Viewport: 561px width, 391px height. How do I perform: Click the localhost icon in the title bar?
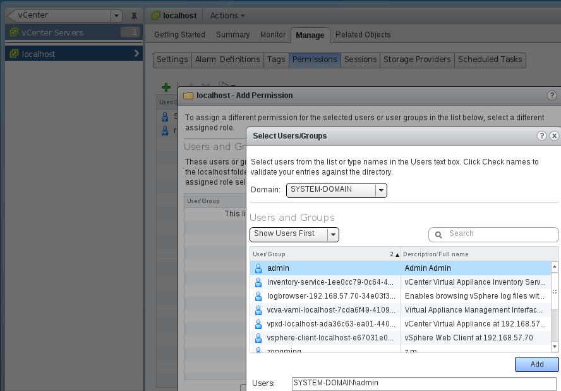coord(155,15)
